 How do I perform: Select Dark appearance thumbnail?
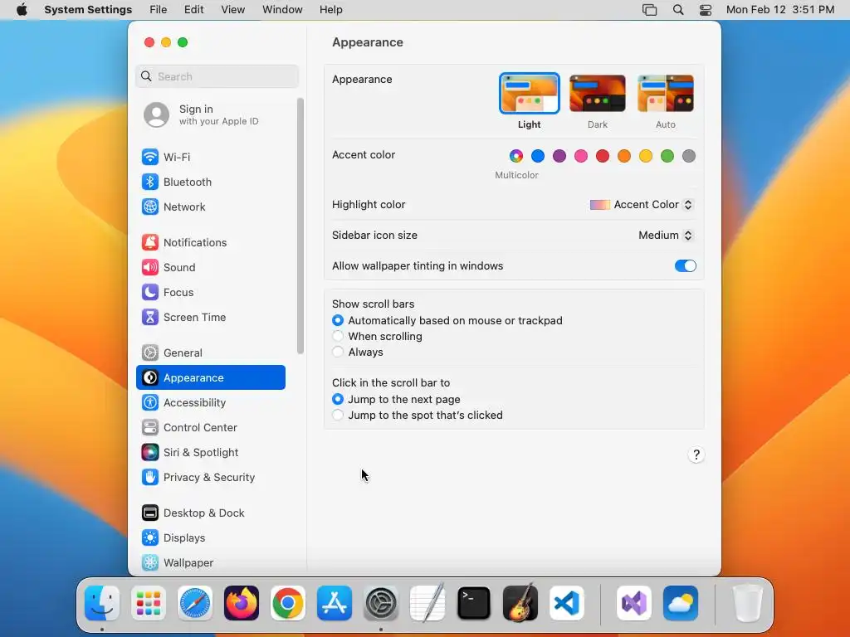pyautogui.click(x=598, y=94)
